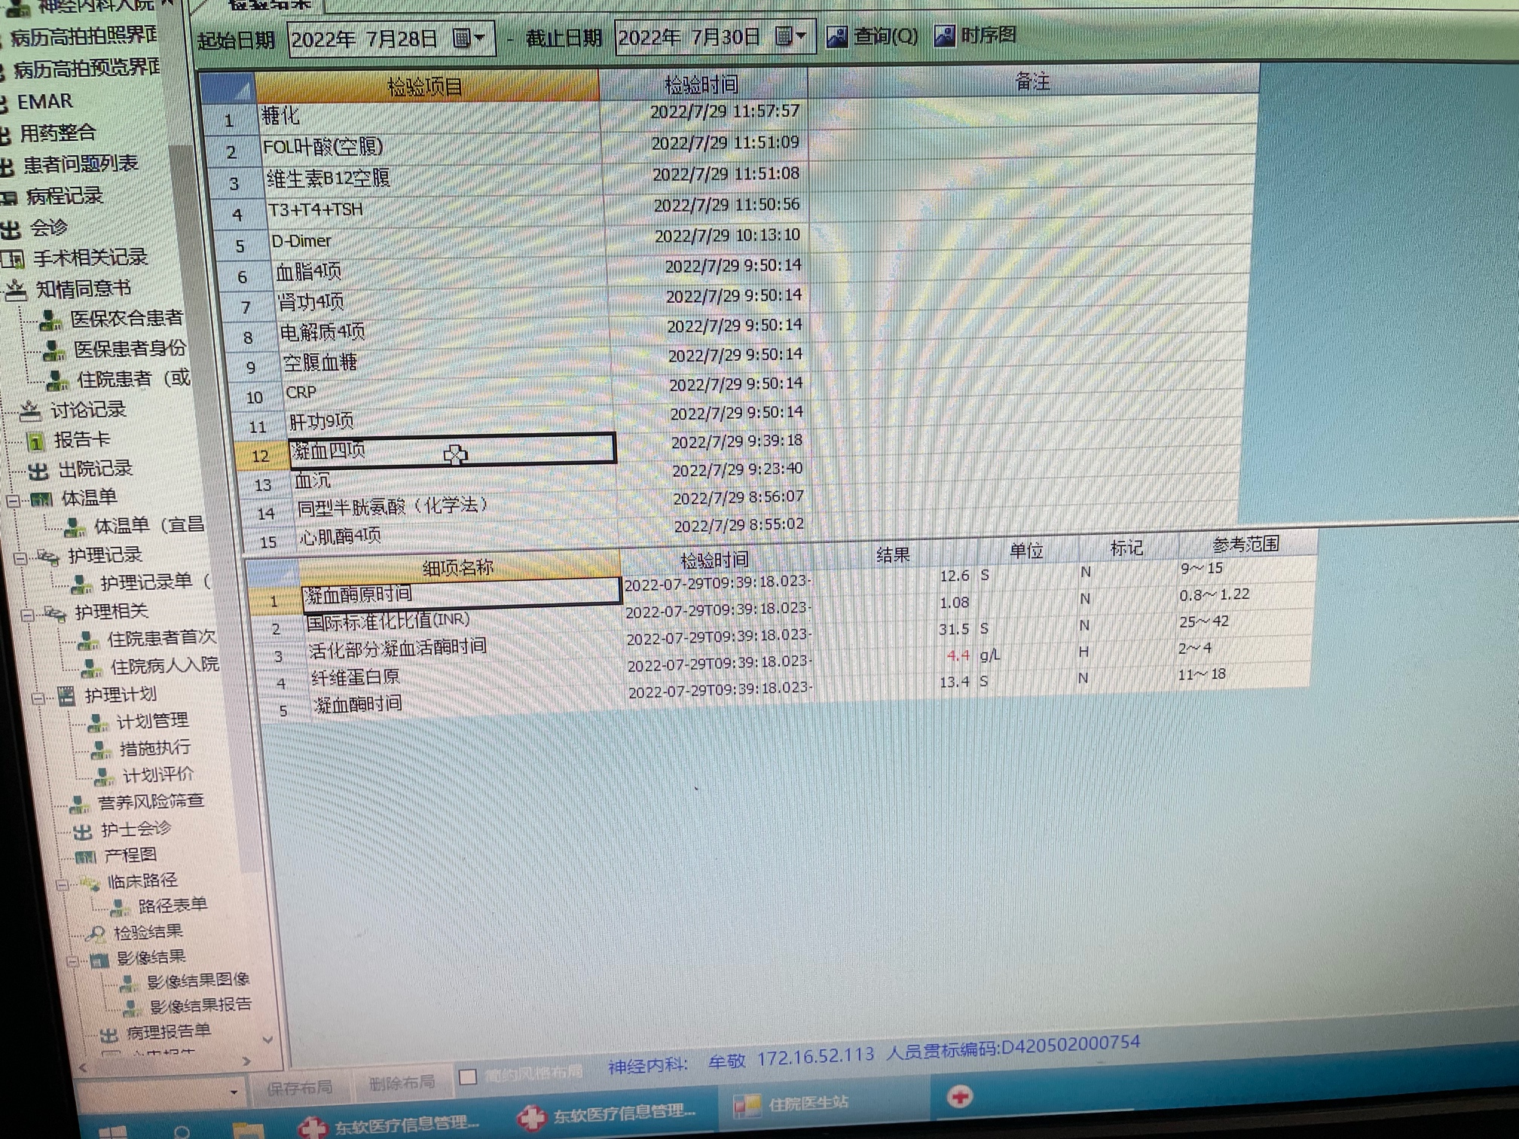Viewport: 1519px width, 1139px height.
Task: Click the 讨论记录 tree icon
Action: click(30, 411)
